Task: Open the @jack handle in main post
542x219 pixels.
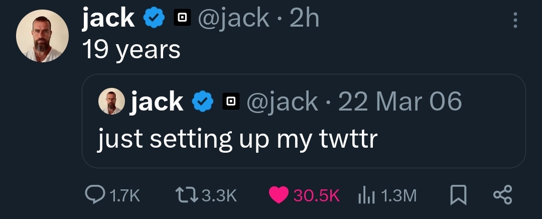Action: click(234, 19)
